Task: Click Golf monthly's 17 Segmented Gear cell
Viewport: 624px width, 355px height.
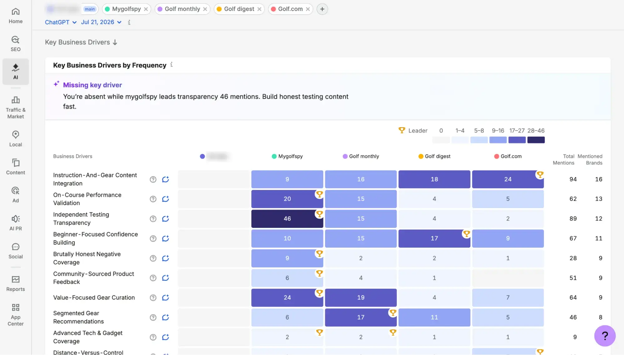Action: [361, 317]
